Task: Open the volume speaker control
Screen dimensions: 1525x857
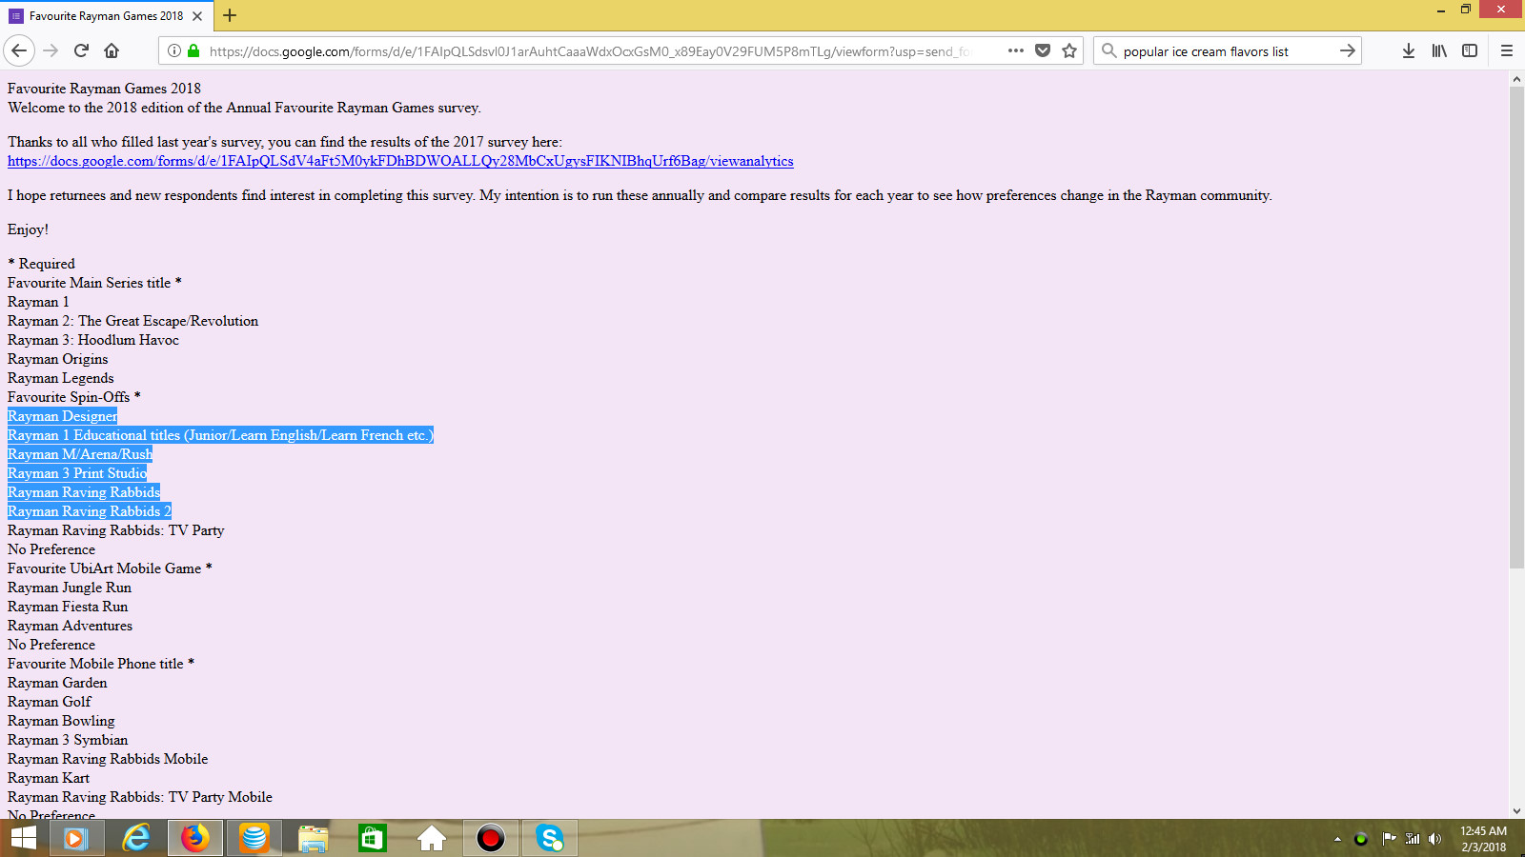Action: click(x=1435, y=839)
